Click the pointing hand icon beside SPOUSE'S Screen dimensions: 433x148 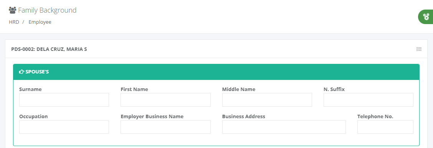pyautogui.click(x=21, y=72)
